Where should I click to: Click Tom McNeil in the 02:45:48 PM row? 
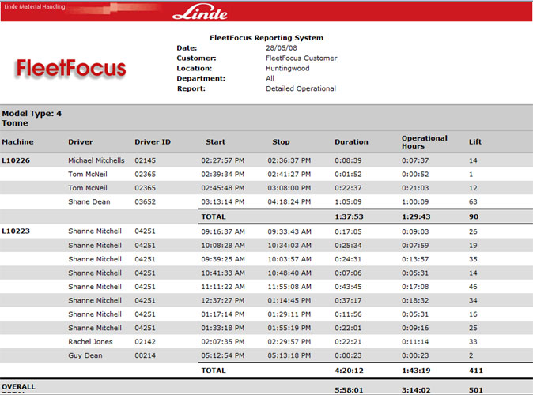pyautogui.click(x=87, y=188)
